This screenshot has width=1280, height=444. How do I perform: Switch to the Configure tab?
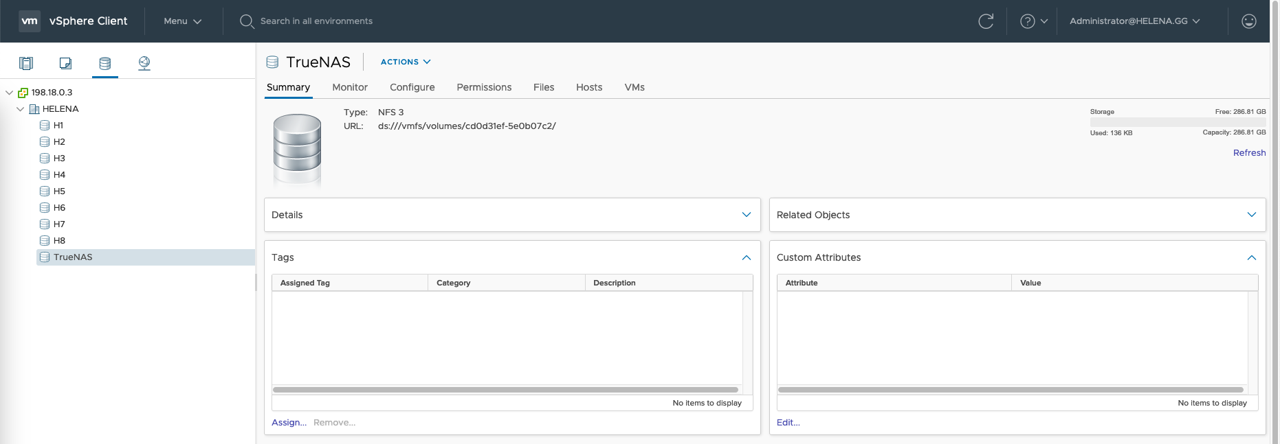tap(412, 87)
